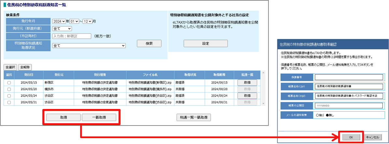389x144 pixels.
Task: Click the 税通一覧一括取得 button
Action: coord(194,117)
